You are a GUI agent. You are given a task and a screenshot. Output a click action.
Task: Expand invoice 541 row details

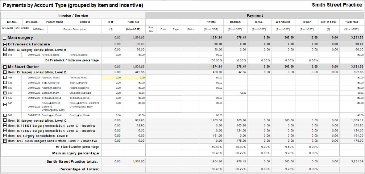point(4,105)
